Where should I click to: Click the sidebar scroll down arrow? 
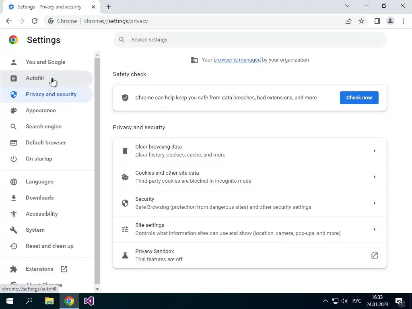click(x=97, y=289)
